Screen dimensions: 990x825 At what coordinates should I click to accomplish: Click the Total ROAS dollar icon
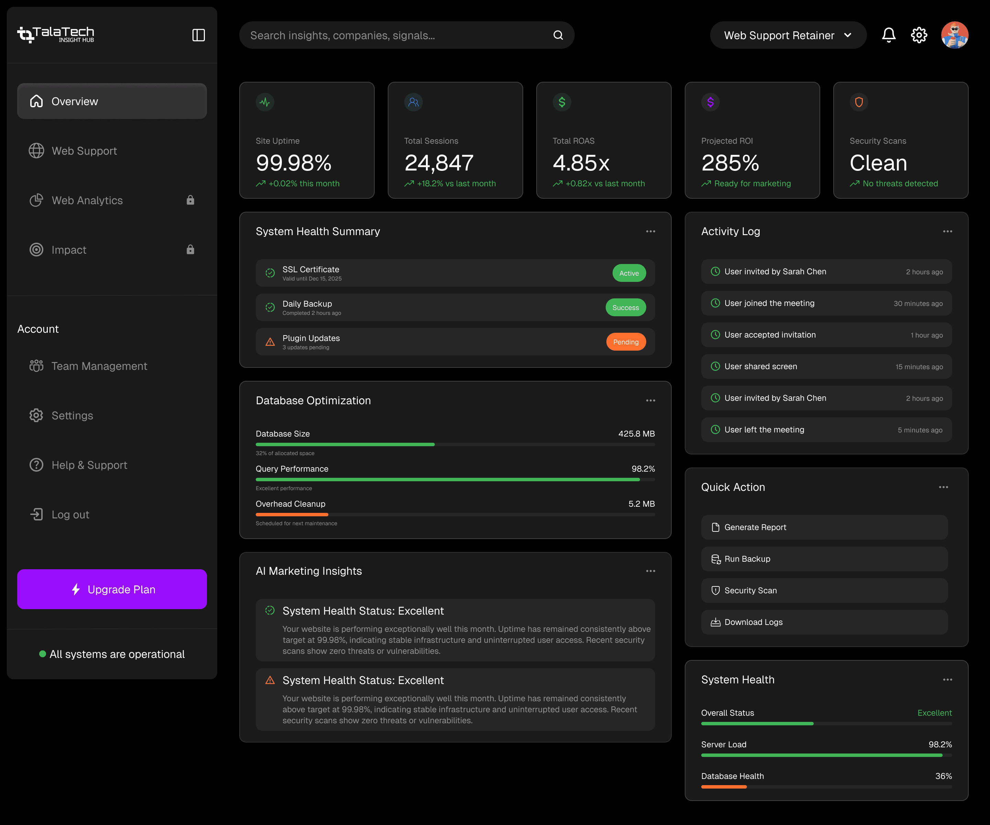pos(562,102)
